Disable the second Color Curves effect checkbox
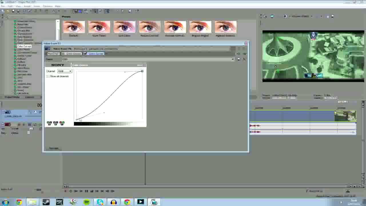 (85, 54)
